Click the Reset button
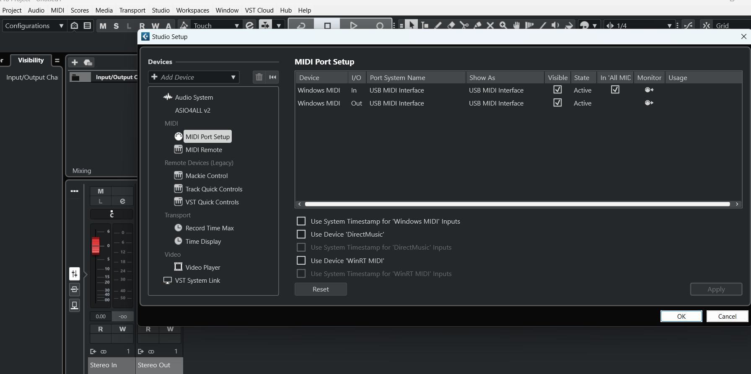The image size is (751, 374). tap(321, 289)
